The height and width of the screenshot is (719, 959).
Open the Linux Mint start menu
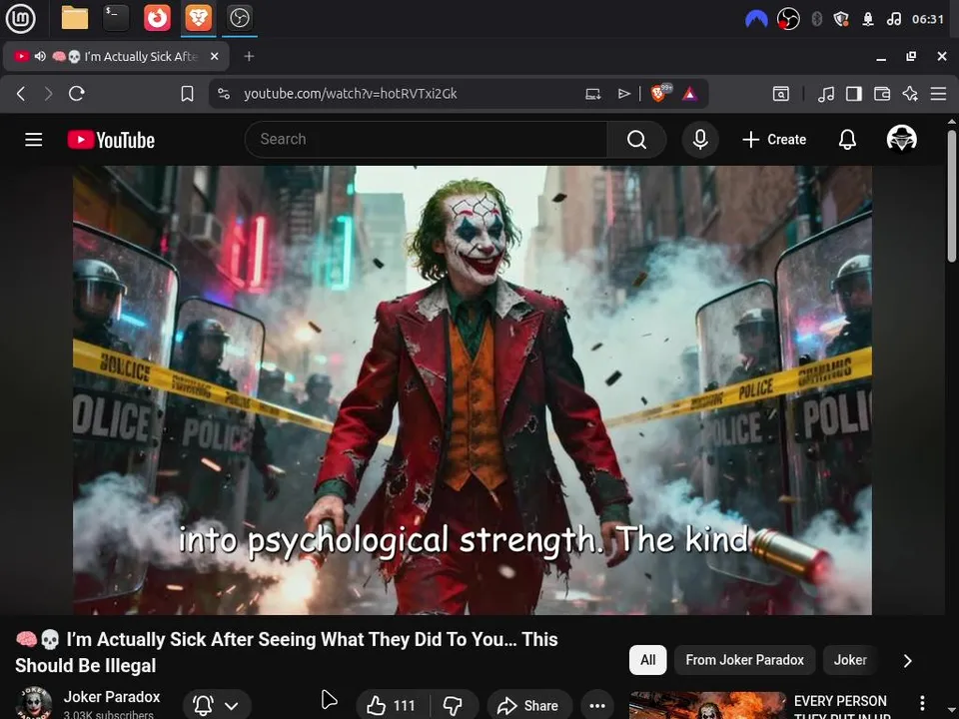point(20,18)
